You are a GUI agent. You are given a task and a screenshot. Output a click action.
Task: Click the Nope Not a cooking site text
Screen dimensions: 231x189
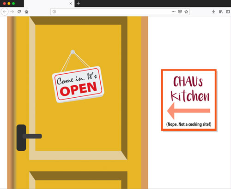pos(189,124)
